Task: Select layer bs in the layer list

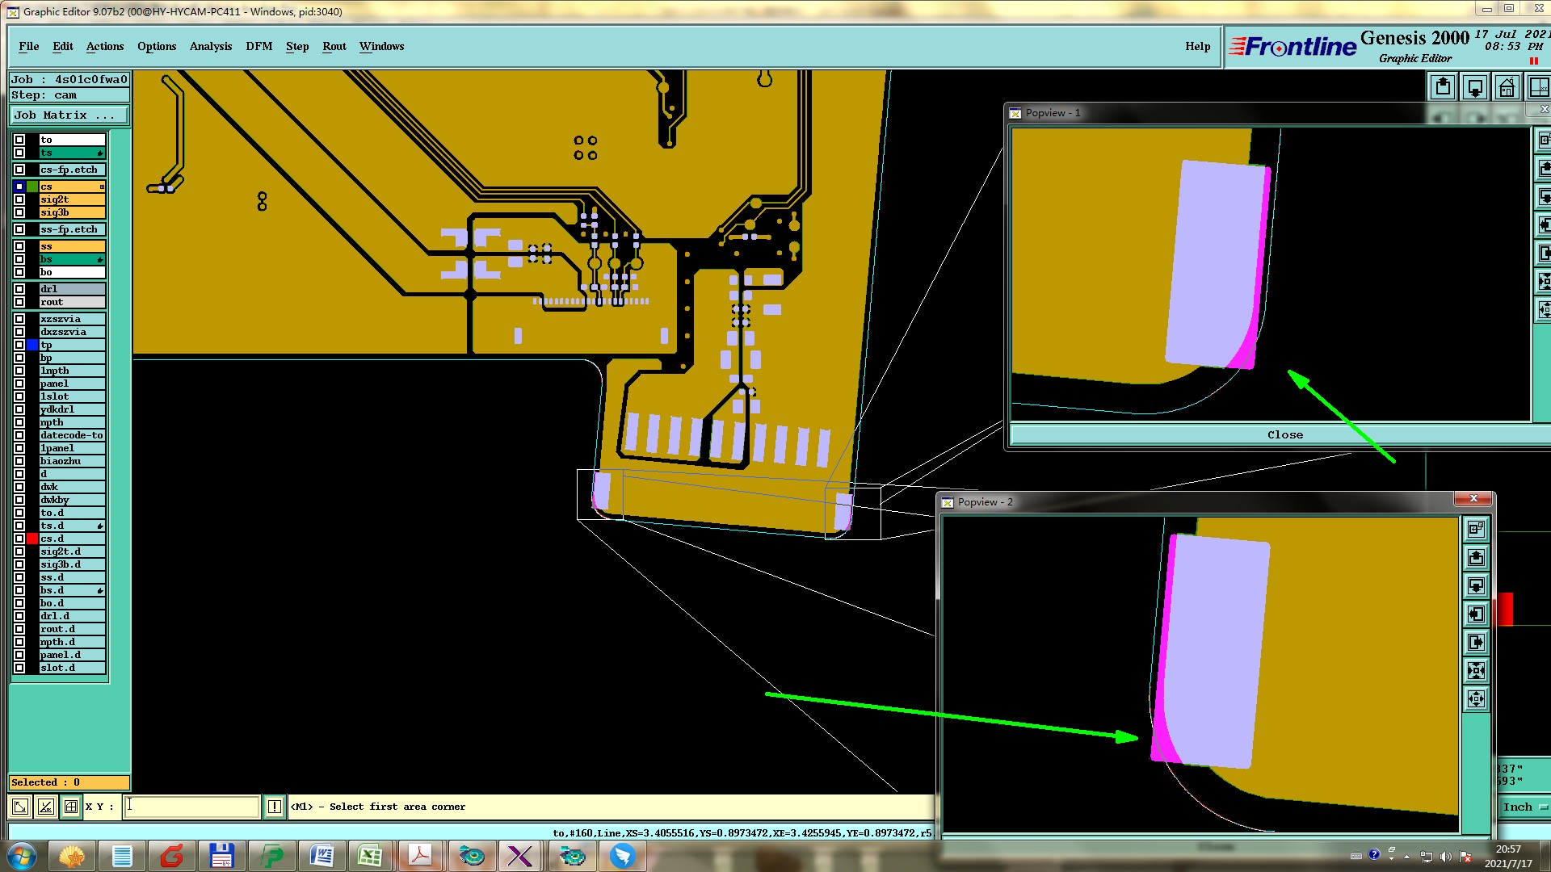Action: tap(72, 259)
